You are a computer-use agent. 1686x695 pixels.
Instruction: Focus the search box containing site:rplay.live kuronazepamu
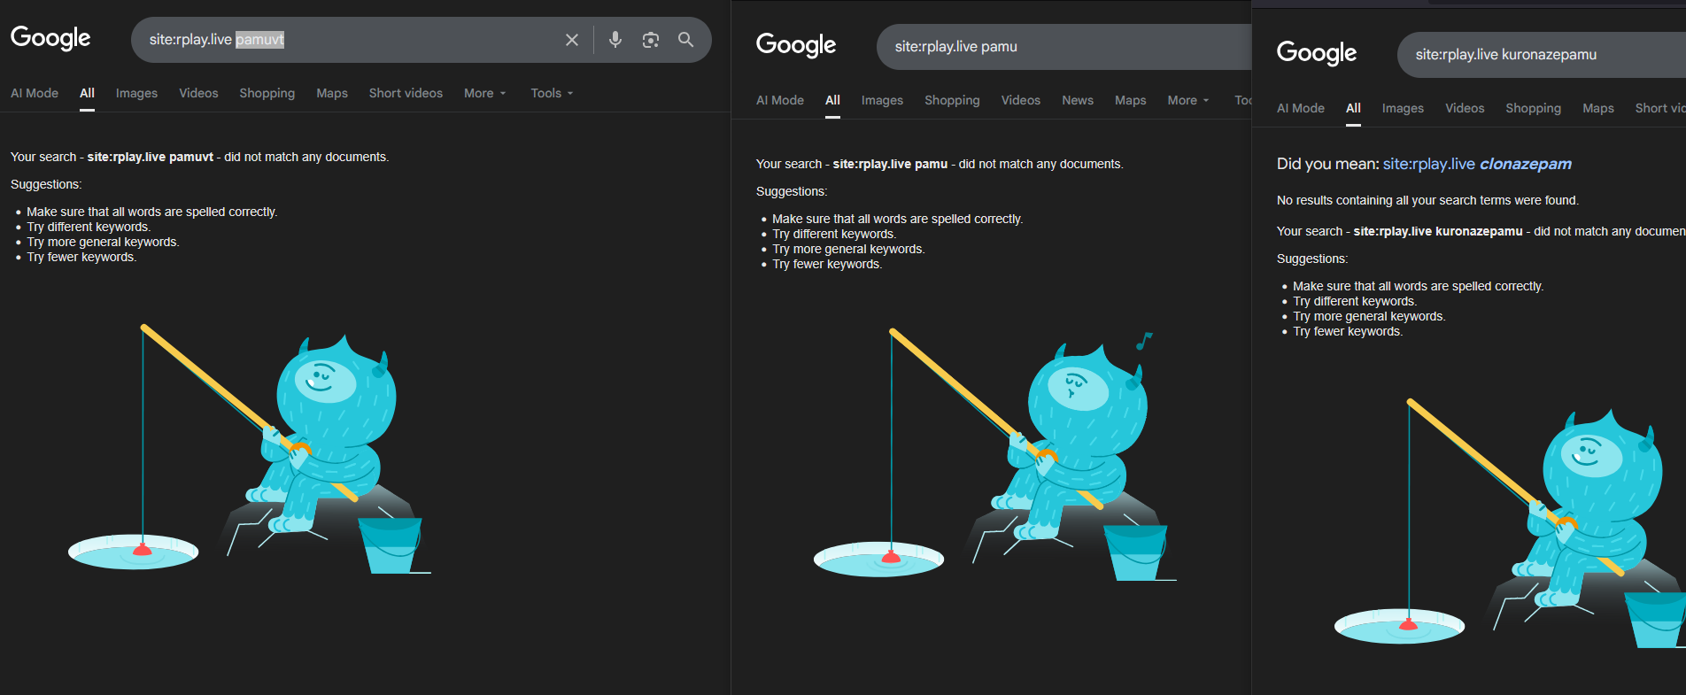pyautogui.click(x=1542, y=55)
